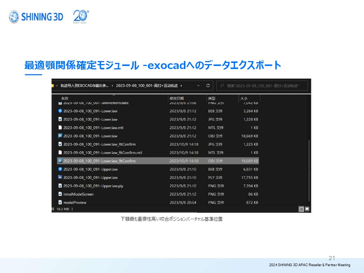This screenshot has height=273, width=364.
Task: Sort files by 修改日期 column header
Action: (177, 99)
